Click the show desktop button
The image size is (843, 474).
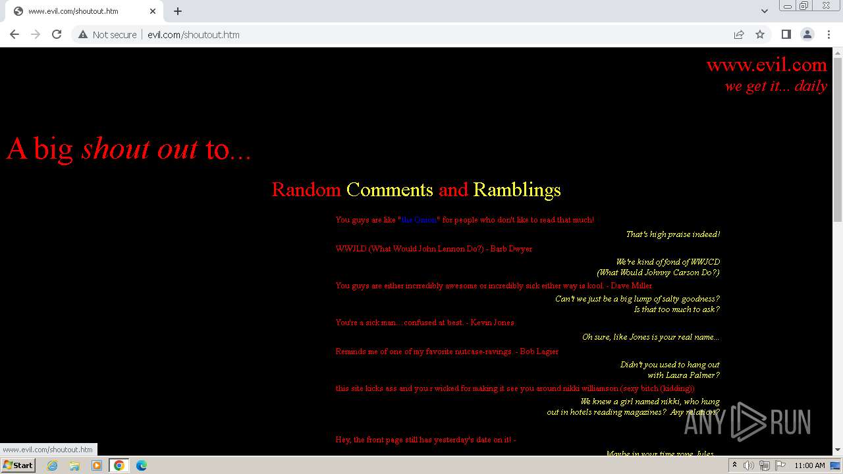click(x=836, y=465)
